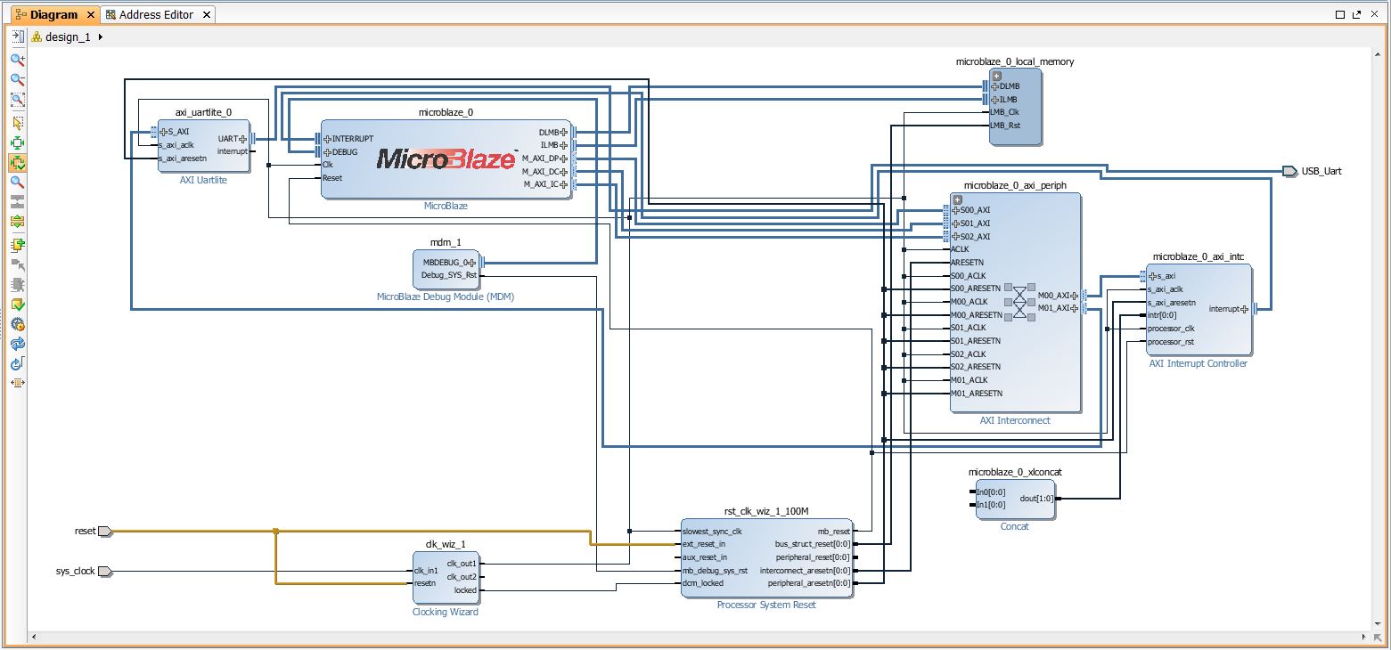Image resolution: width=1391 pixels, height=650 pixels.
Task: Hide the diagram toolbar with the top arrow icon
Action: [17, 37]
